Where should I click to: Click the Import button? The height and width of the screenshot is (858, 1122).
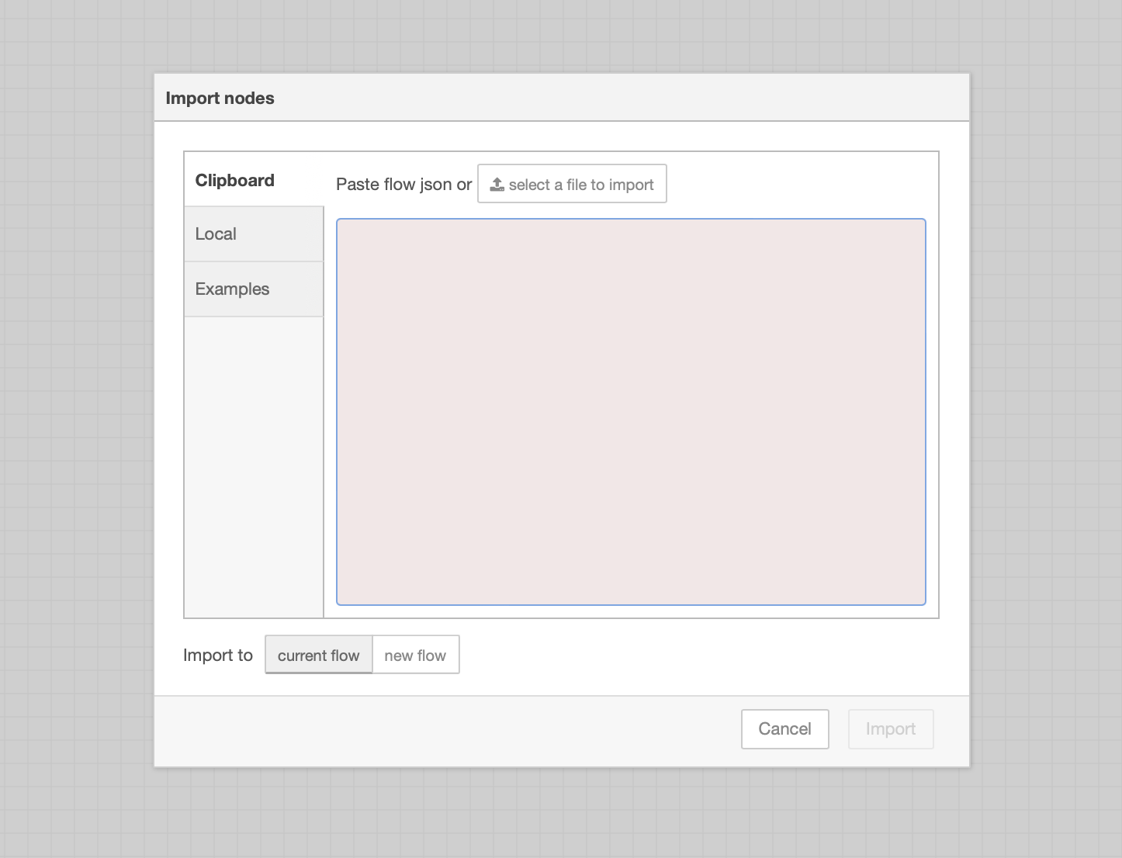[x=890, y=729]
